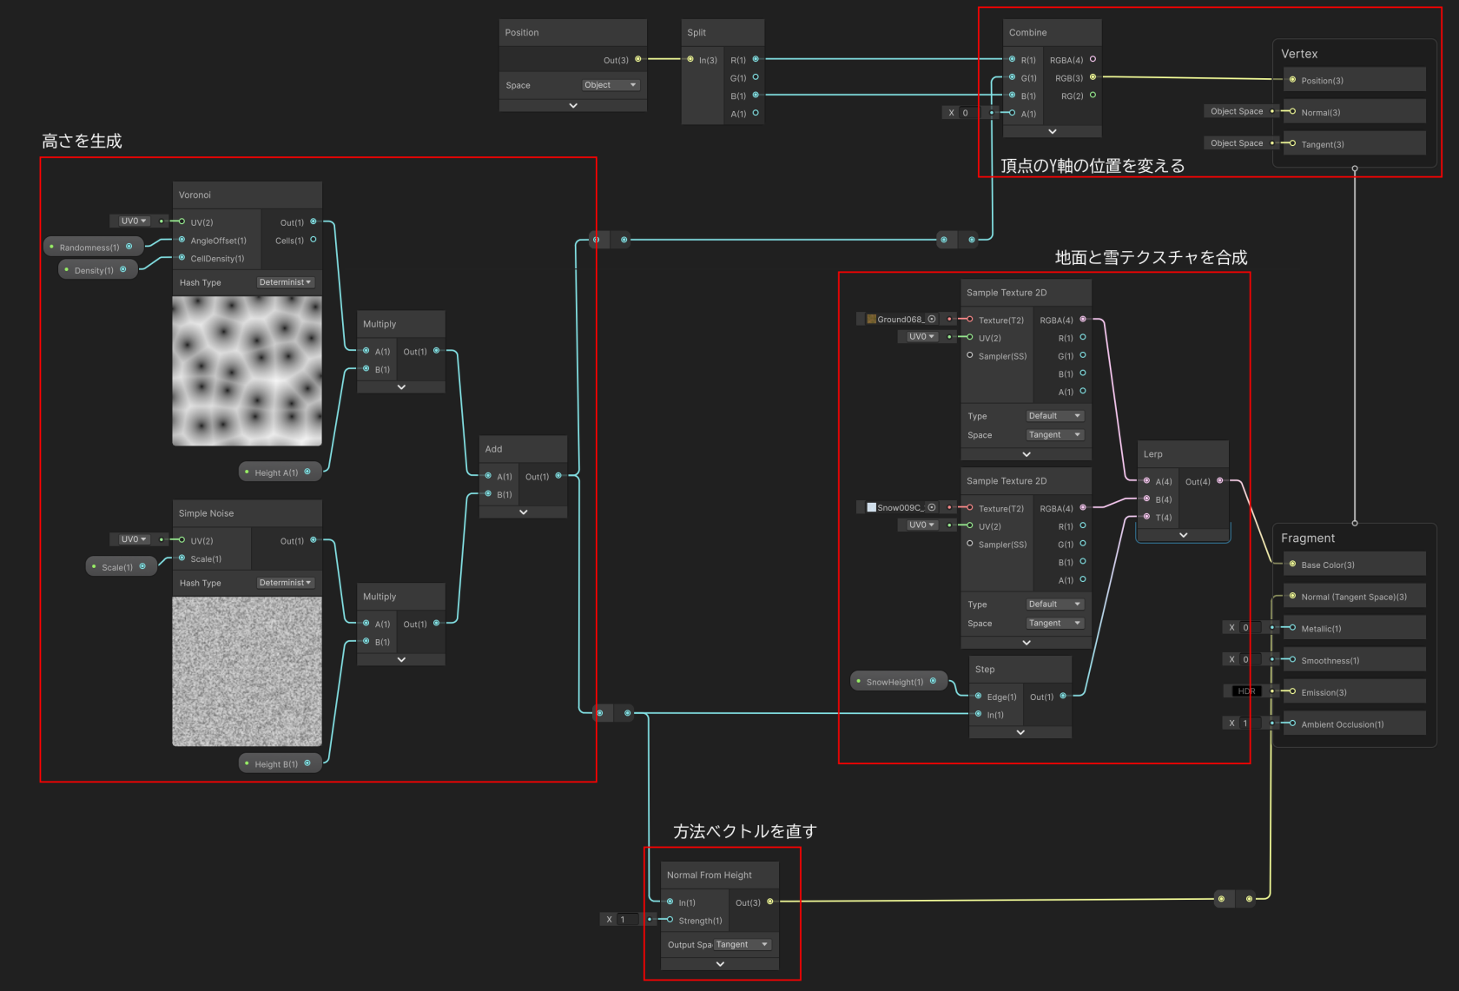Click the Split node G(1) output port
The width and height of the screenshot is (1459, 991).
click(756, 77)
